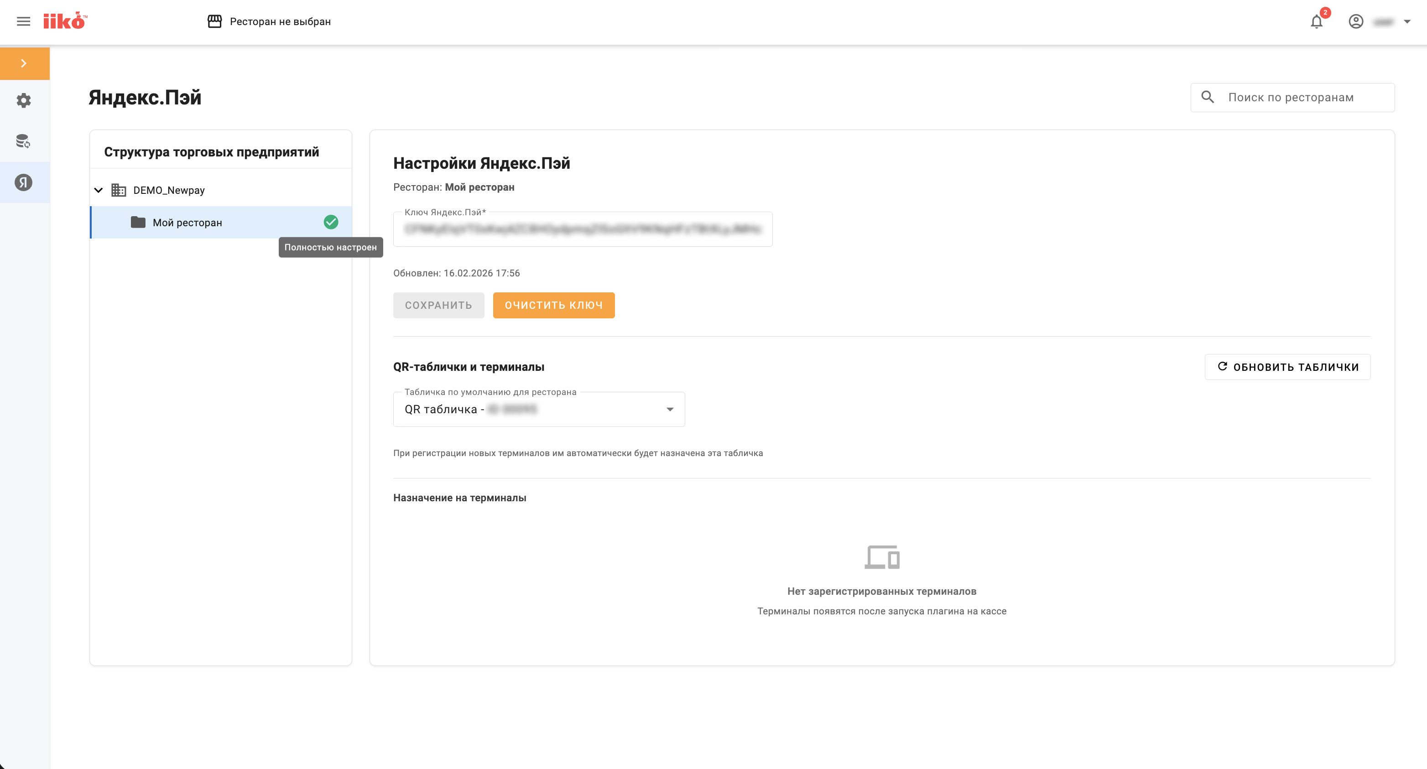The image size is (1427, 769).
Task: Click the green configured status checkmark
Action: [331, 222]
